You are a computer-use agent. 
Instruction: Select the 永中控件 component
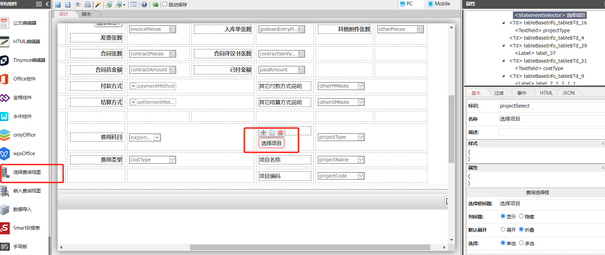(24, 116)
